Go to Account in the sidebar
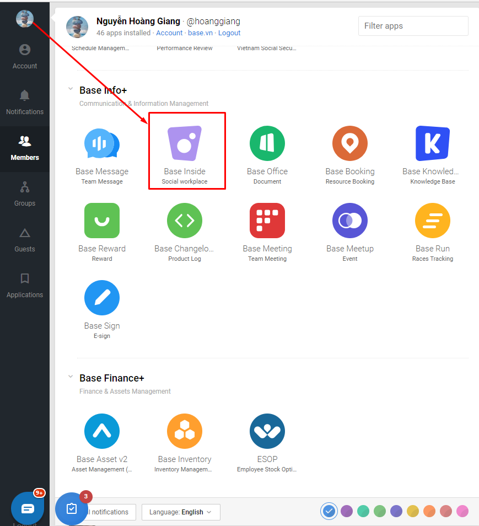Screen dimensions: 479x526 coord(25,57)
